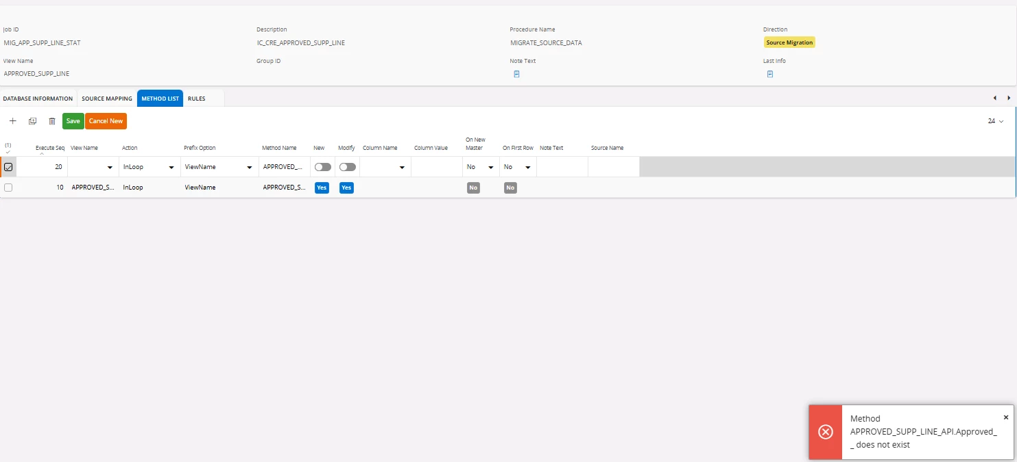
Task: Click the Source Migration direction badge
Action: [x=789, y=42]
